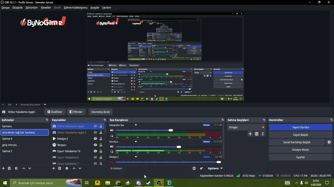Open Medya 2 mixer channel dropdown arrow
The image size is (334, 187).
coord(136,157)
